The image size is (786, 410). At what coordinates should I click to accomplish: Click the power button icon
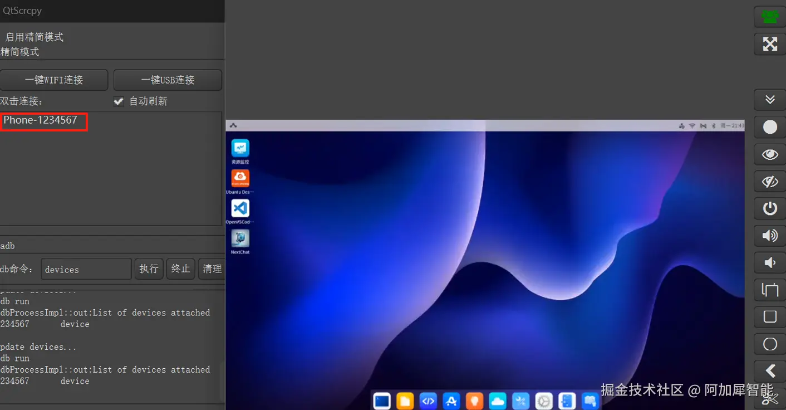coord(770,208)
